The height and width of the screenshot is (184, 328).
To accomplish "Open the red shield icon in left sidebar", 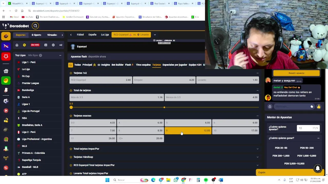I will pos(6,56).
